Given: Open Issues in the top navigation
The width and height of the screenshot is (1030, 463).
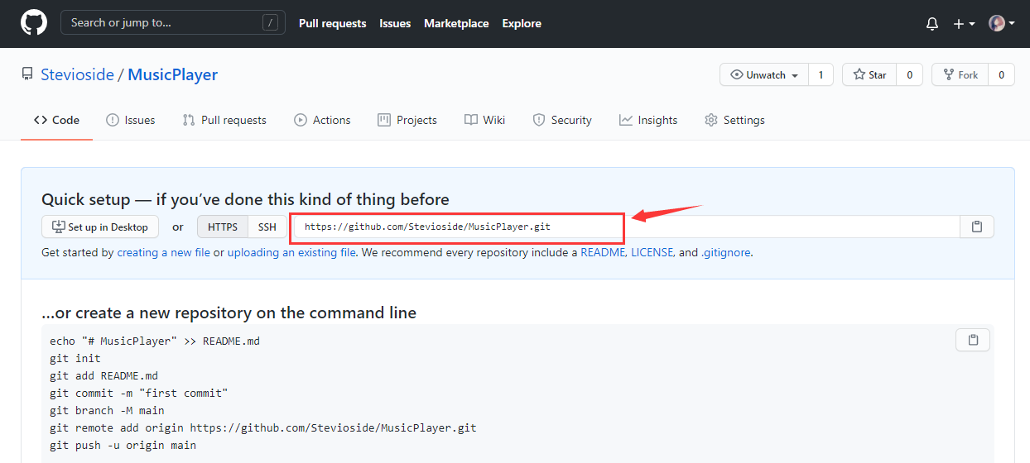Looking at the screenshot, I should [395, 23].
